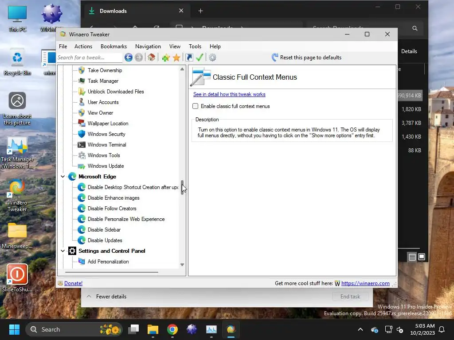
Task: Select the Take Ownership tree item
Action: (x=105, y=70)
